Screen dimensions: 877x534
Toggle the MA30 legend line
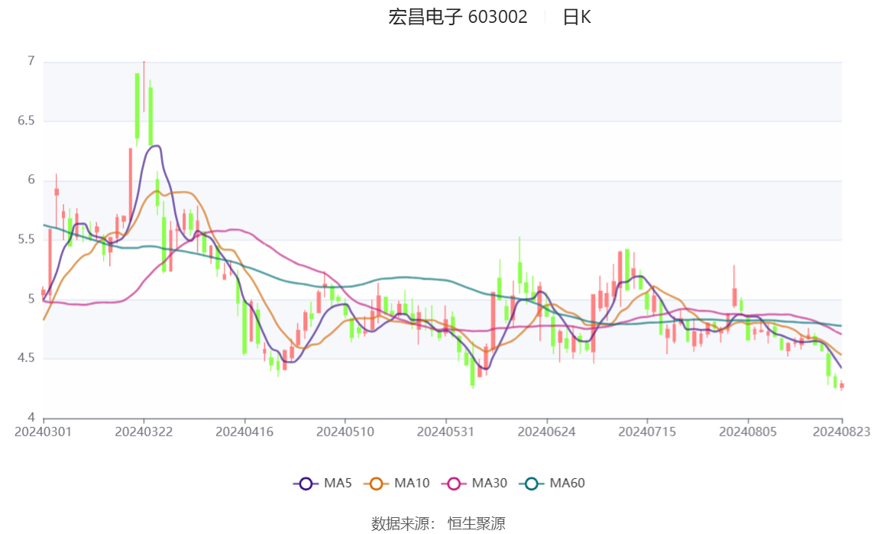tap(475, 483)
